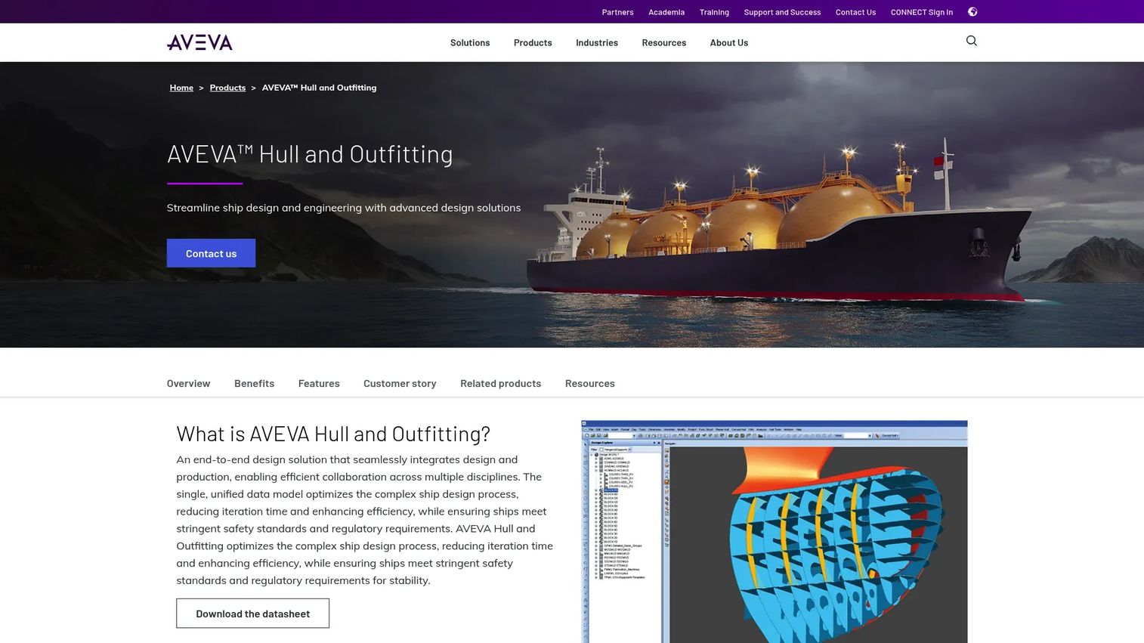1144x643 pixels.
Task: Visit Support and Success
Action: click(782, 12)
